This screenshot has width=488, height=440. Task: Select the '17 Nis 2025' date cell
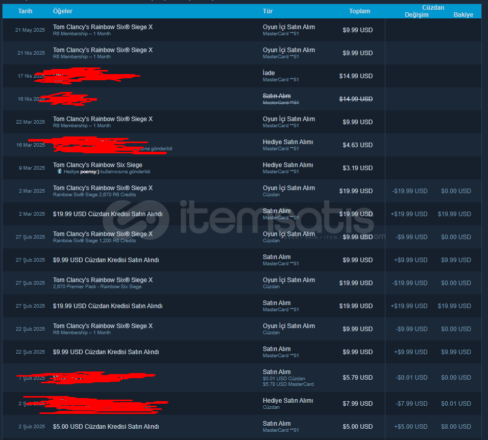(x=31, y=76)
